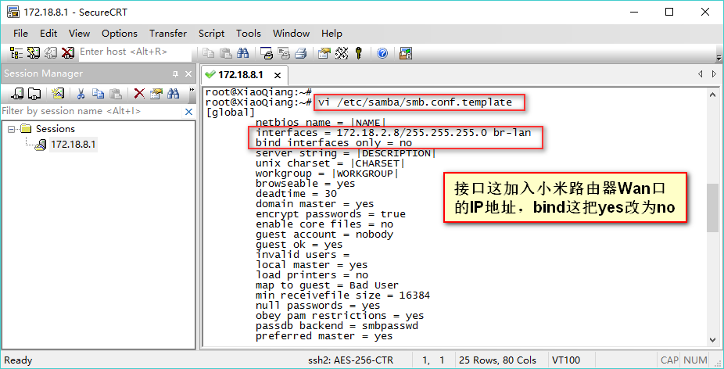This screenshot has width=724, height=369.
Task: Open Quick Connect lightning icon
Action: tap(34, 53)
